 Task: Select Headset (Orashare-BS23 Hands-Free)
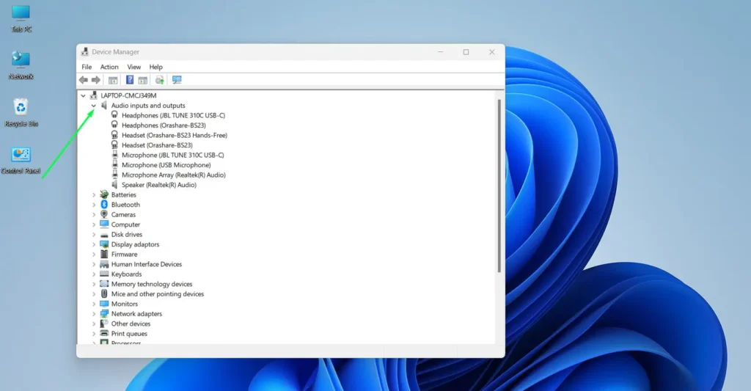(175, 135)
